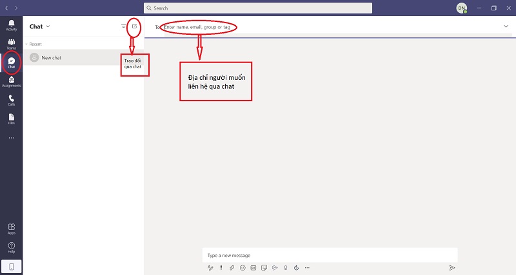Screen dimensions: 516x275
Task: Attach a file with paperclip icon
Action: (x=232, y=267)
